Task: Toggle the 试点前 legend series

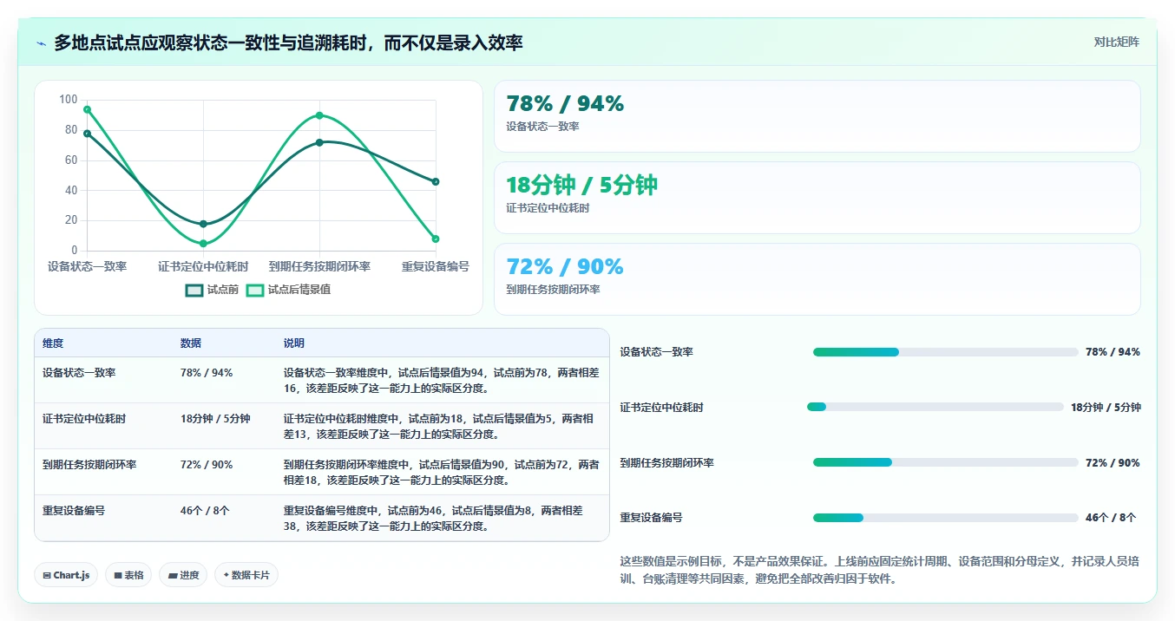Action: click(x=212, y=290)
